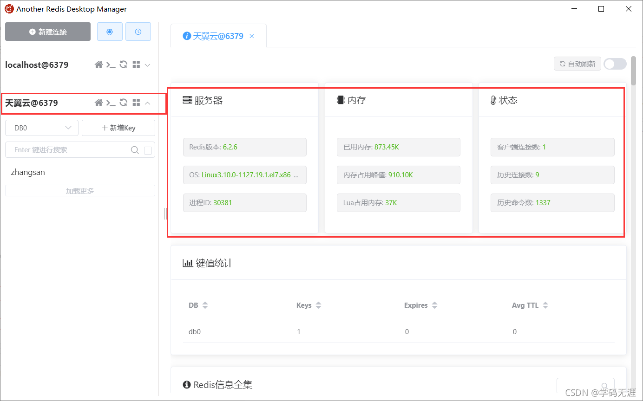The height and width of the screenshot is (401, 643).
Task: Click the 内存占用峰值 910.10K field
Action: pos(399,175)
